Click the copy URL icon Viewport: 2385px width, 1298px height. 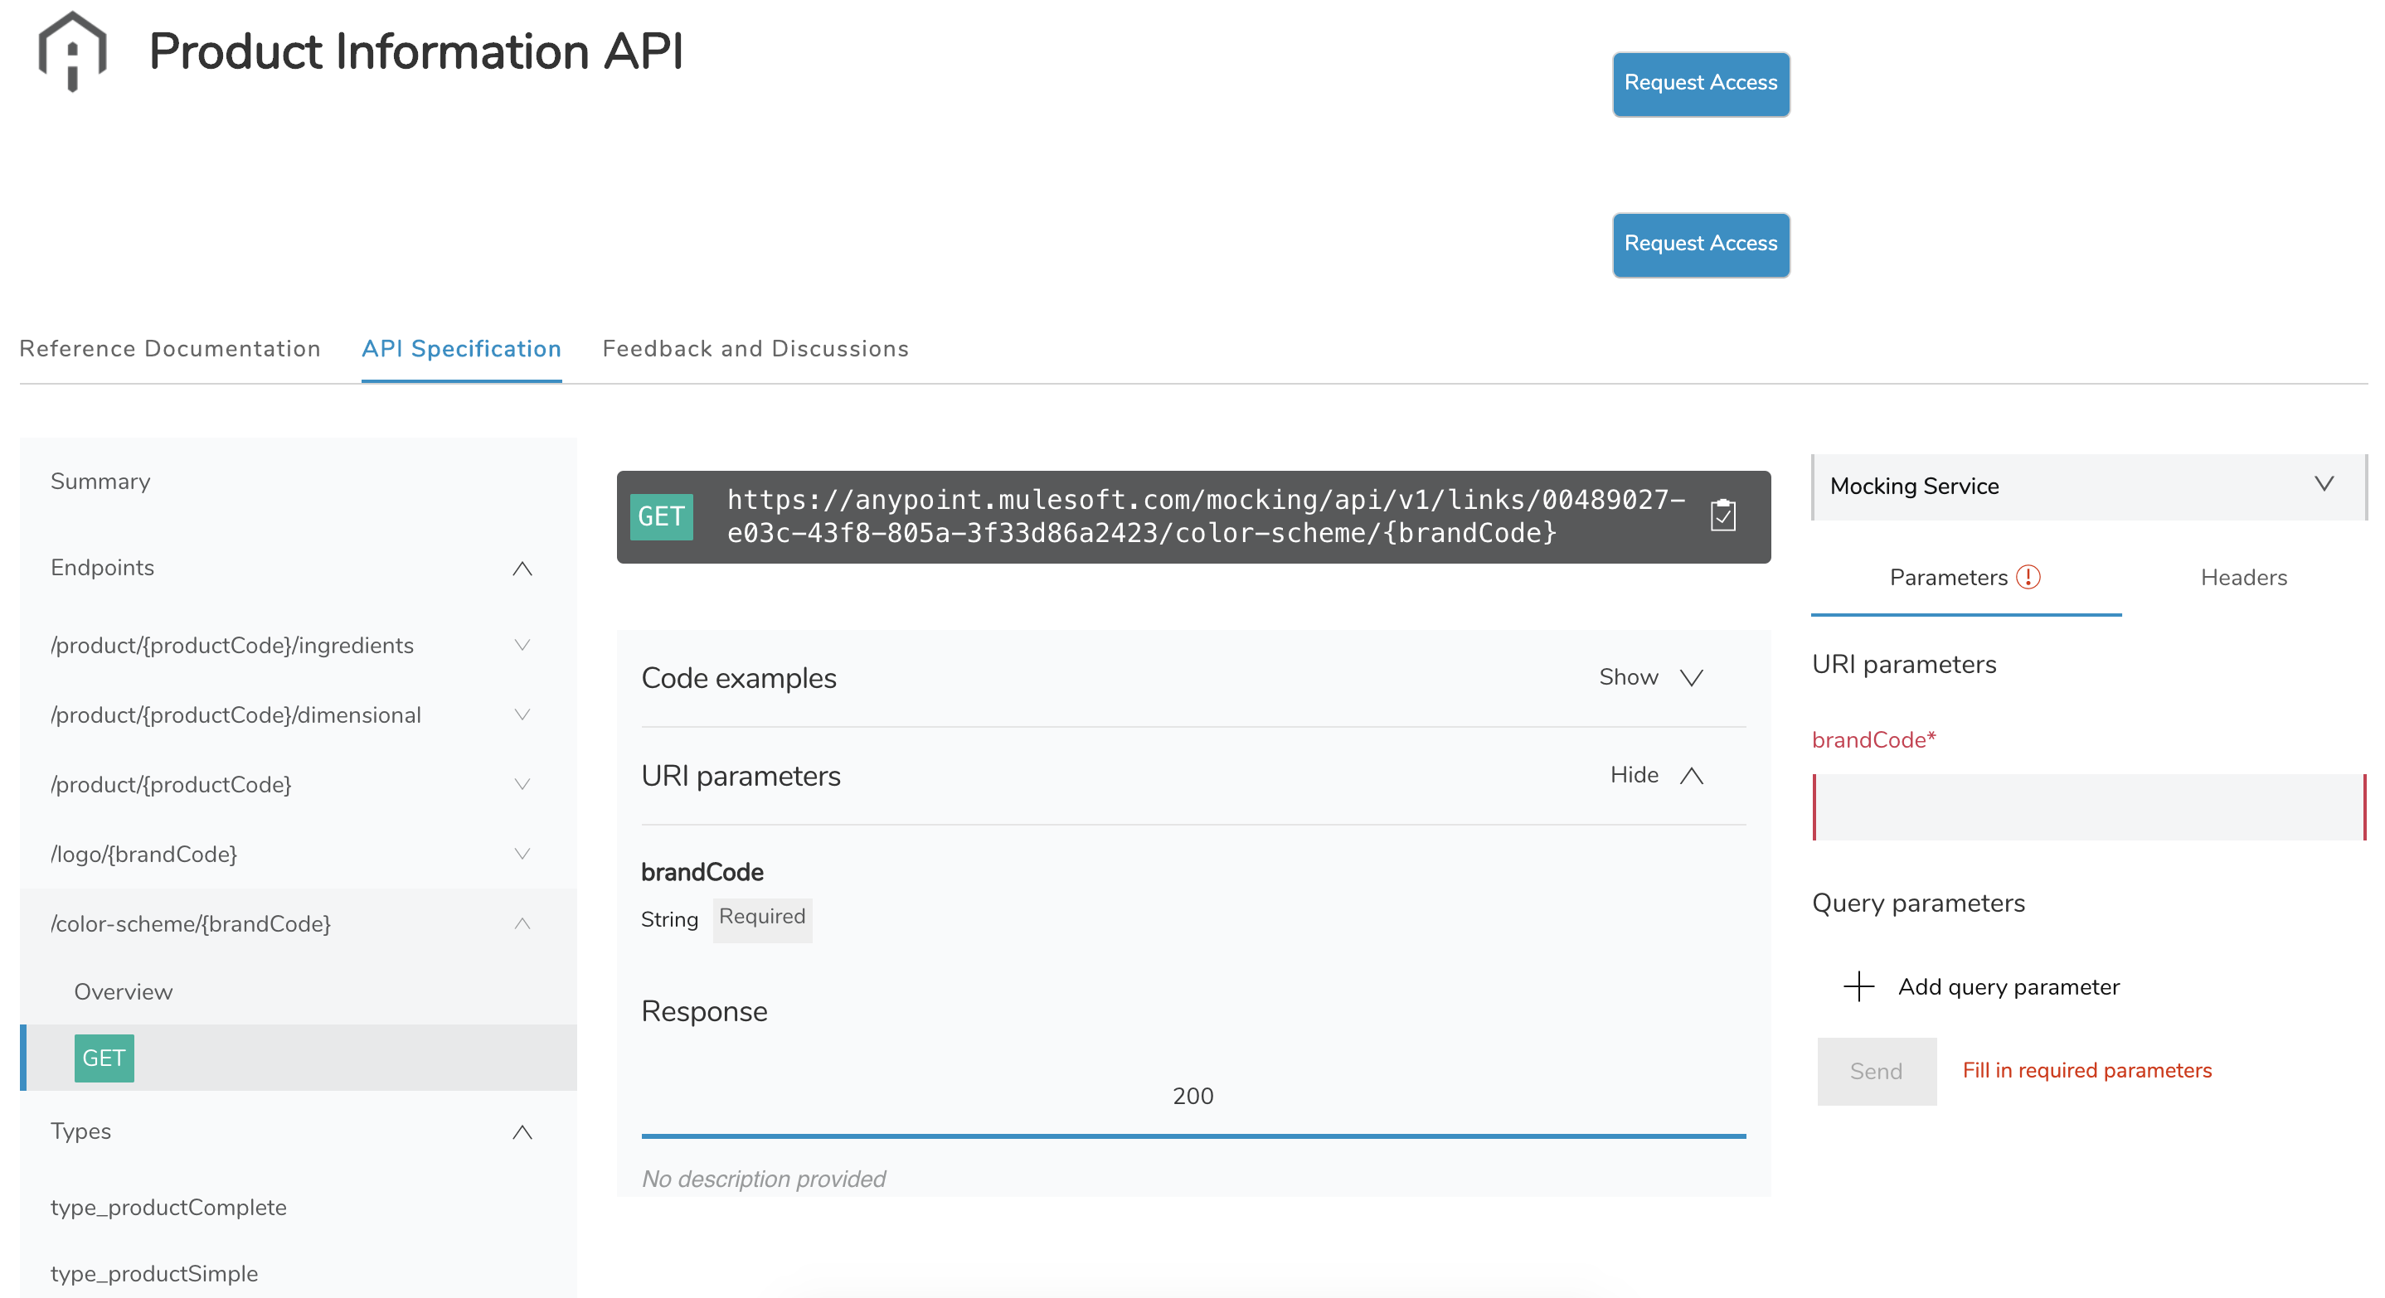tap(1723, 515)
